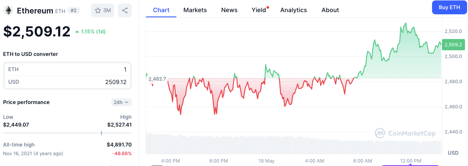Expand the 24h price performance dropdown

121,102
